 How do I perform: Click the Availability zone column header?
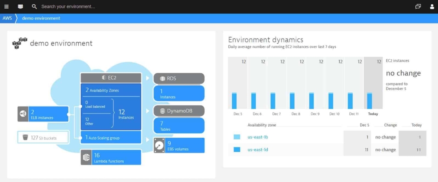262,125
